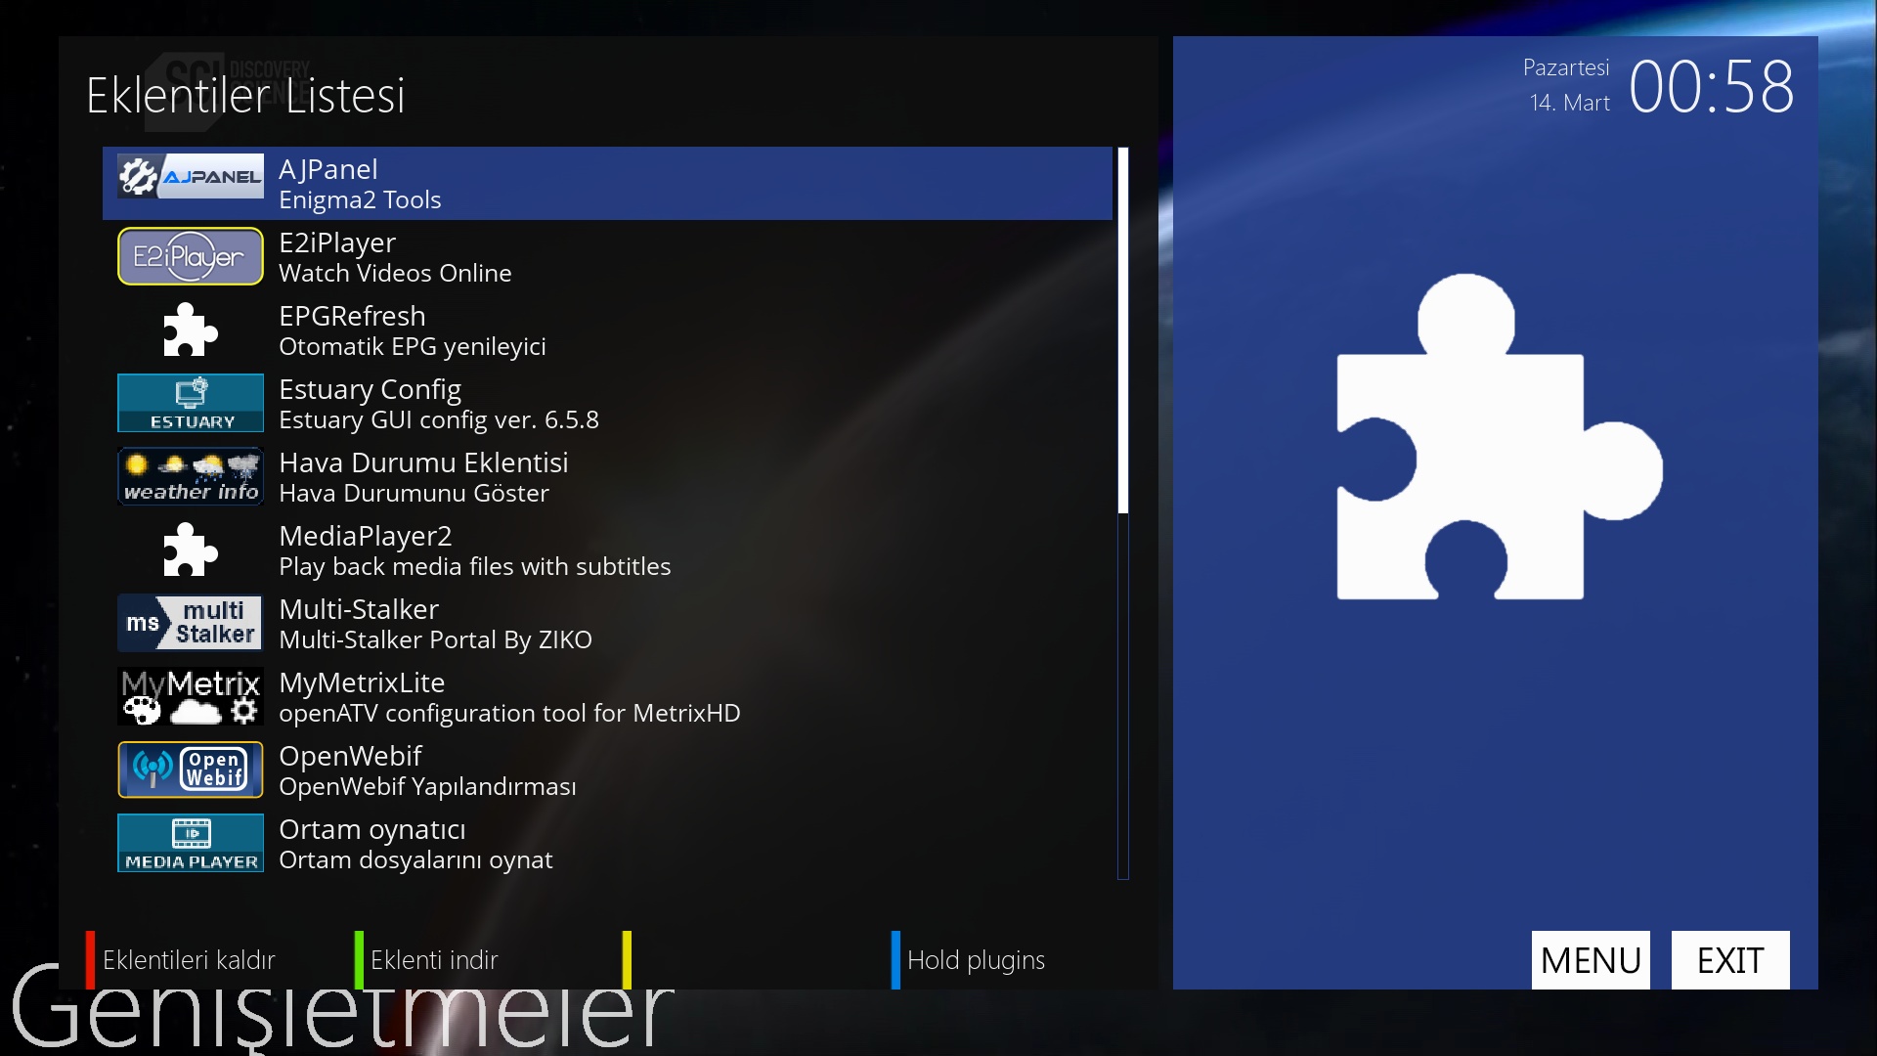Screen dimensions: 1877x1056
Task: Launch the MEDIA PLAYER icon
Action: tap(191, 843)
